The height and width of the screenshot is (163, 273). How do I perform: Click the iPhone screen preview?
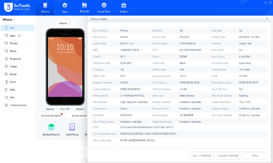65,67
